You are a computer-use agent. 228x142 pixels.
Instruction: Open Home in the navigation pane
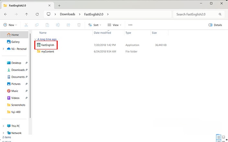pos(14,35)
